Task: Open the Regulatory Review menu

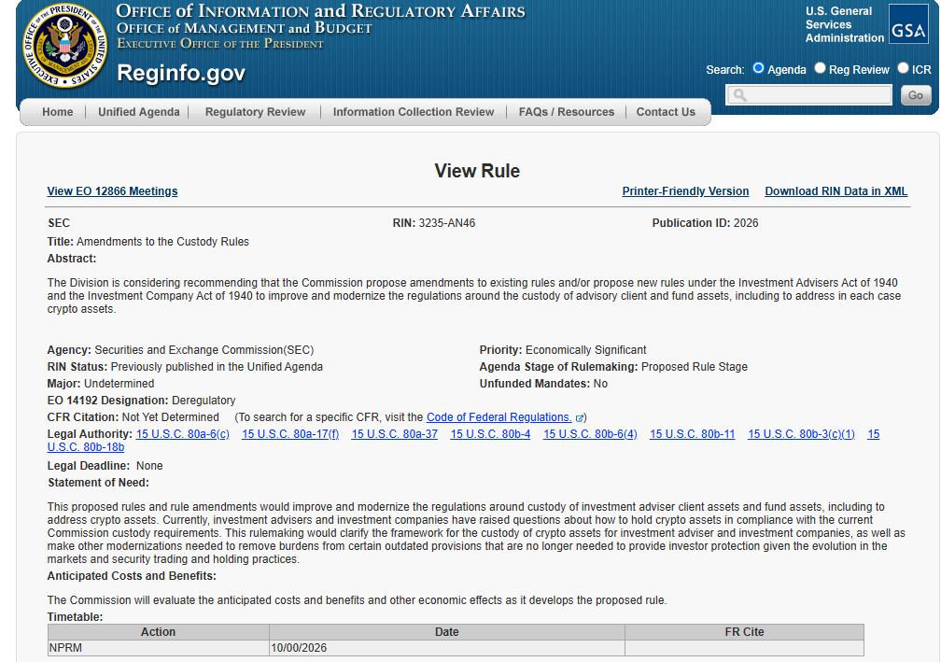Action: (x=255, y=112)
